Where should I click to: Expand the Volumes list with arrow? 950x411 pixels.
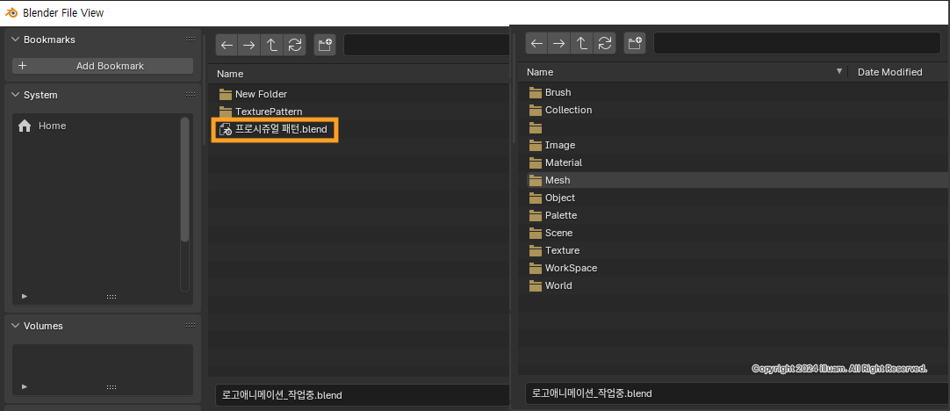[x=25, y=386]
